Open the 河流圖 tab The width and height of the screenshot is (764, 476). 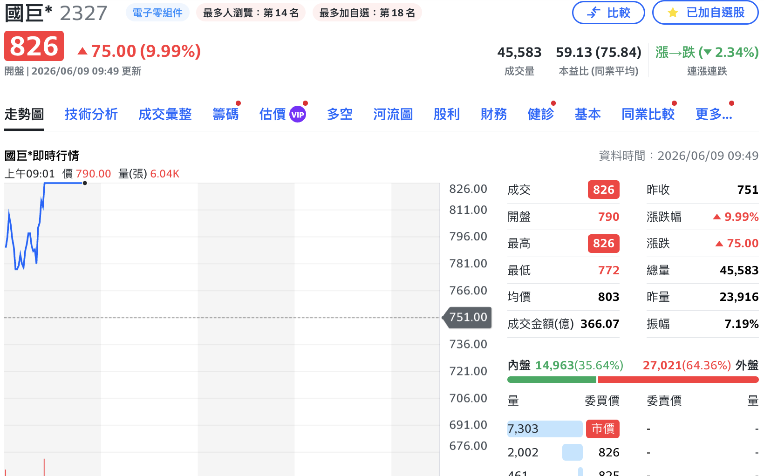click(x=393, y=114)
